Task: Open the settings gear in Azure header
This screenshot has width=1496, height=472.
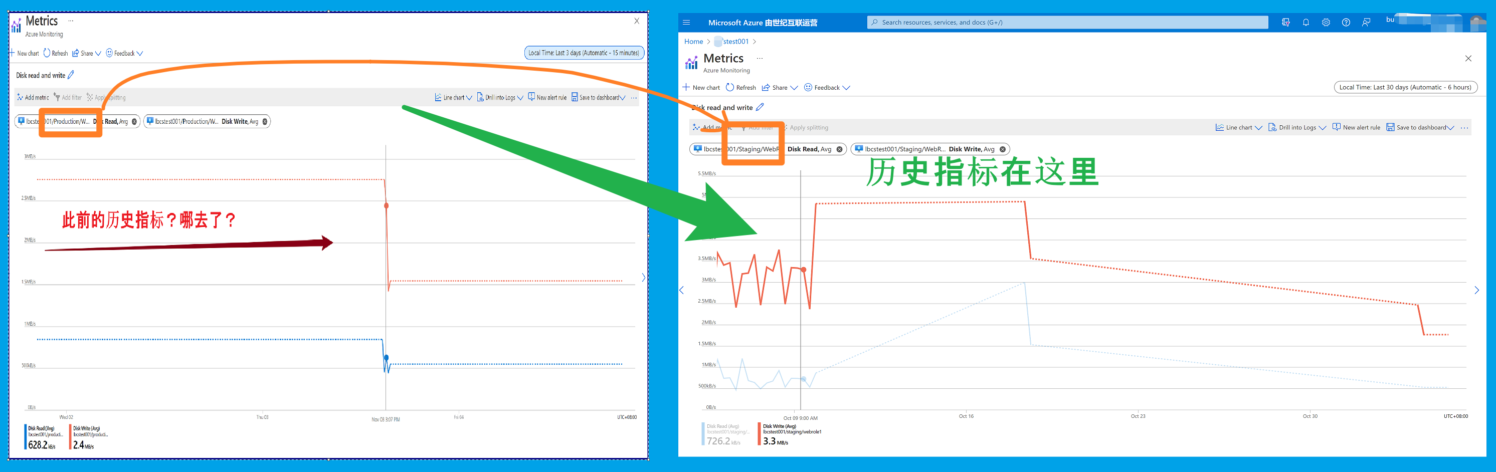Action: click(1326, 23)
